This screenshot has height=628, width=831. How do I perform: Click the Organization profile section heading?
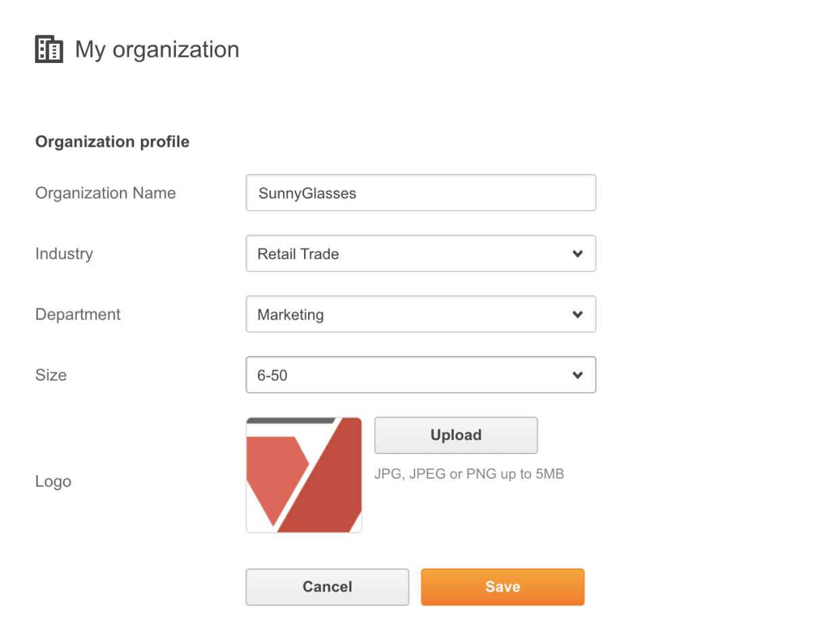click(x=112, y=141)
